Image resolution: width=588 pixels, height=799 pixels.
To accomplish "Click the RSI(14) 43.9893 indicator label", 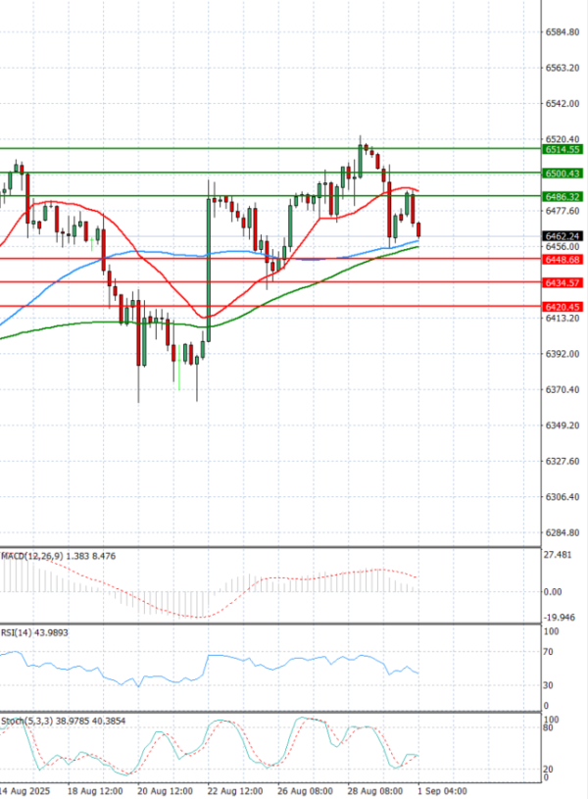I will pos(34,632).
